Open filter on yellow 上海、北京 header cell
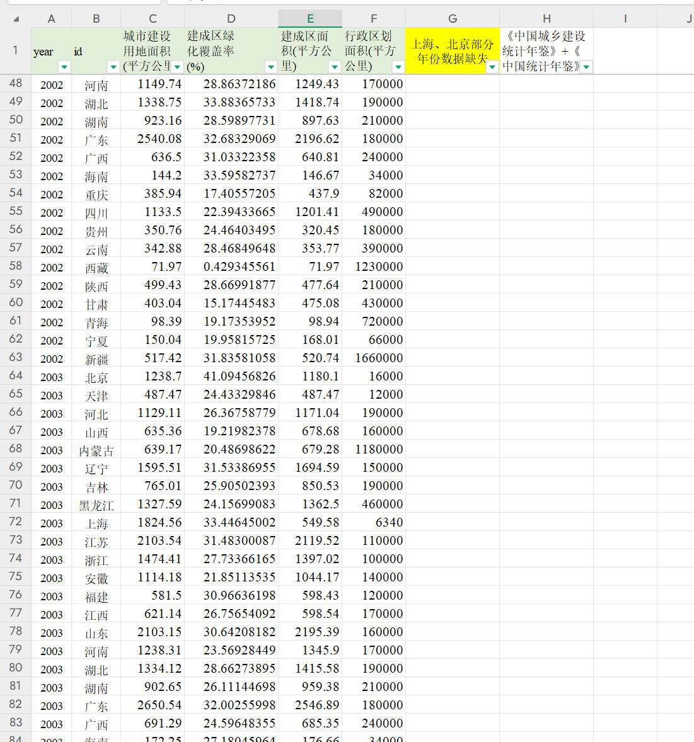The height and width of the screenshot is (742, 694). tap(492, 67)
